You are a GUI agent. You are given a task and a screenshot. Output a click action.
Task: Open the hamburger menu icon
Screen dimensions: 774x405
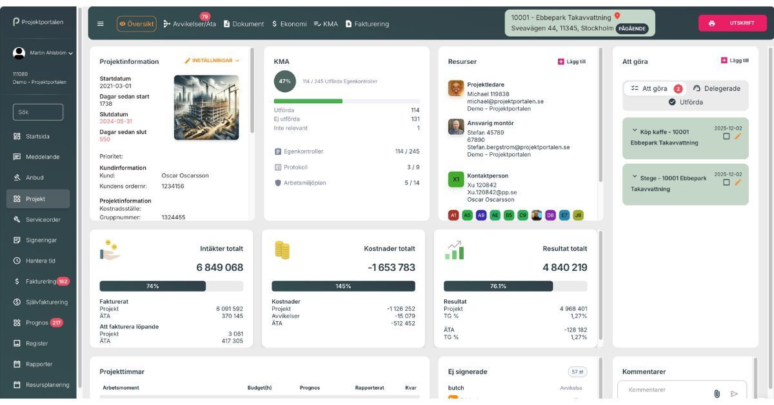100,24
